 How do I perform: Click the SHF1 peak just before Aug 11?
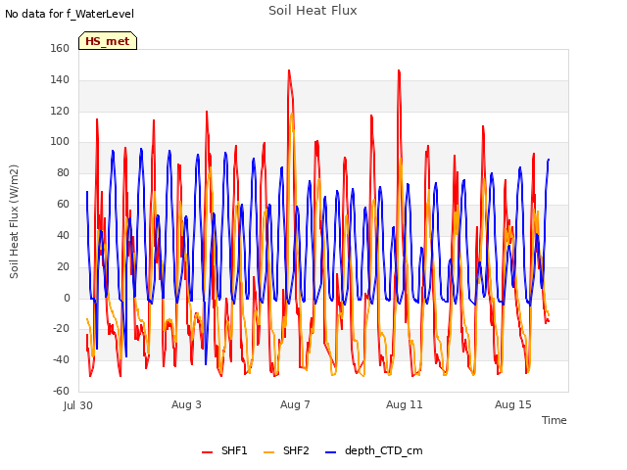[x=399, y=70]
